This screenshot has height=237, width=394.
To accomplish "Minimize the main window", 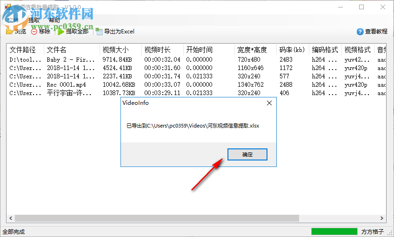I will [x=341, y=7].
